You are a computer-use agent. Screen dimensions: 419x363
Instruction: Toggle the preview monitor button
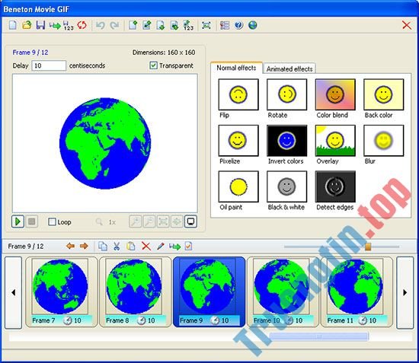[x=190, y=221]
